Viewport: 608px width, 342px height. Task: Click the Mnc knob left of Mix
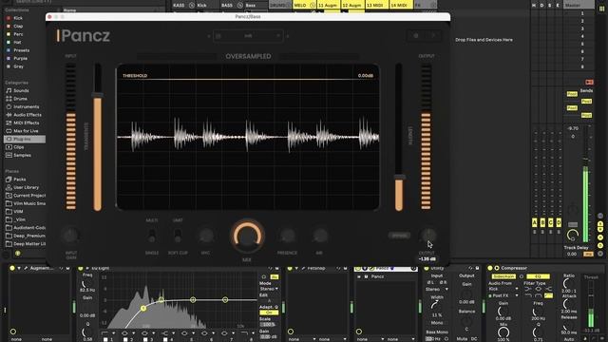206,236
